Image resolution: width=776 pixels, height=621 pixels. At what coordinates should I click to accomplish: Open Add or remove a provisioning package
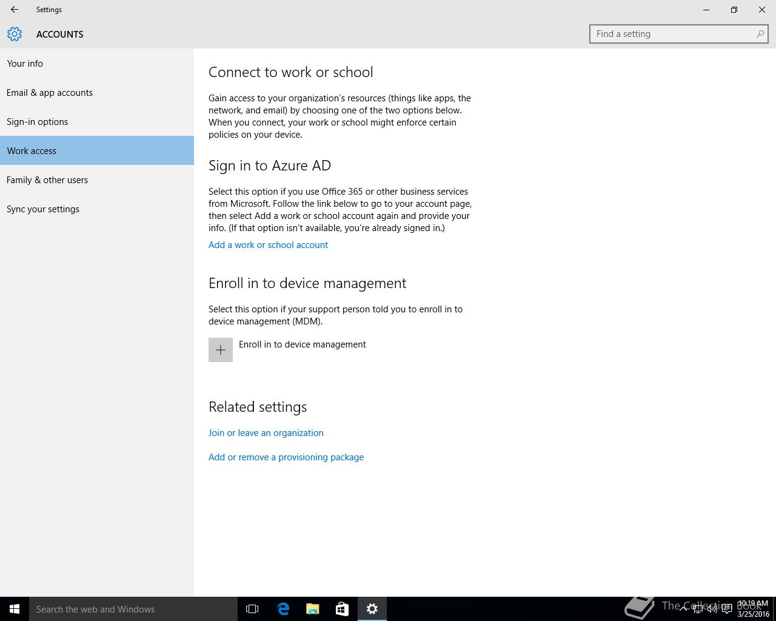tap(286, 457)
